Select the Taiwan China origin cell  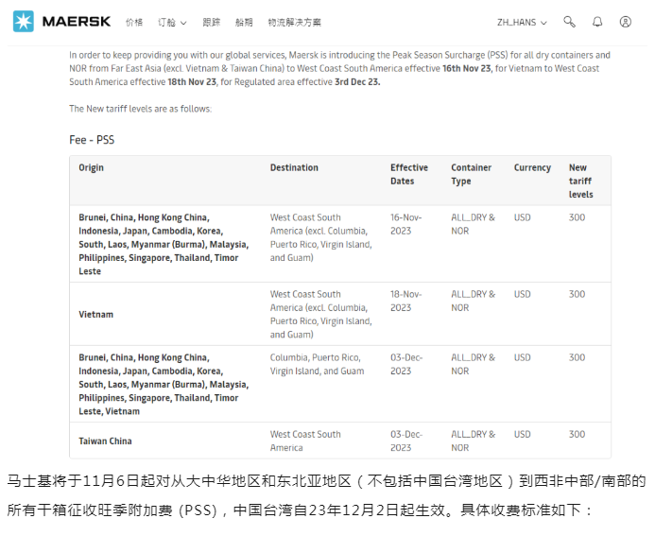coord(105,441)
